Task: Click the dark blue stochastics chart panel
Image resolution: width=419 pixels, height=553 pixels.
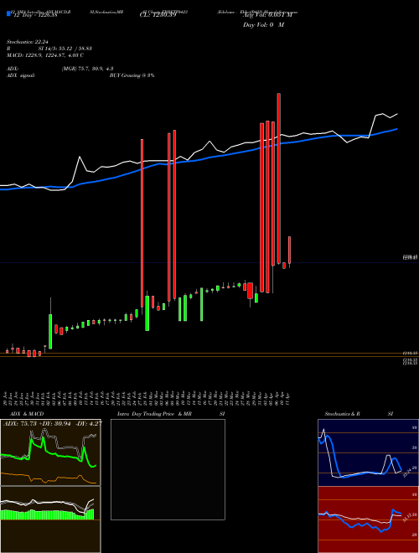Action: coord(368,452)
